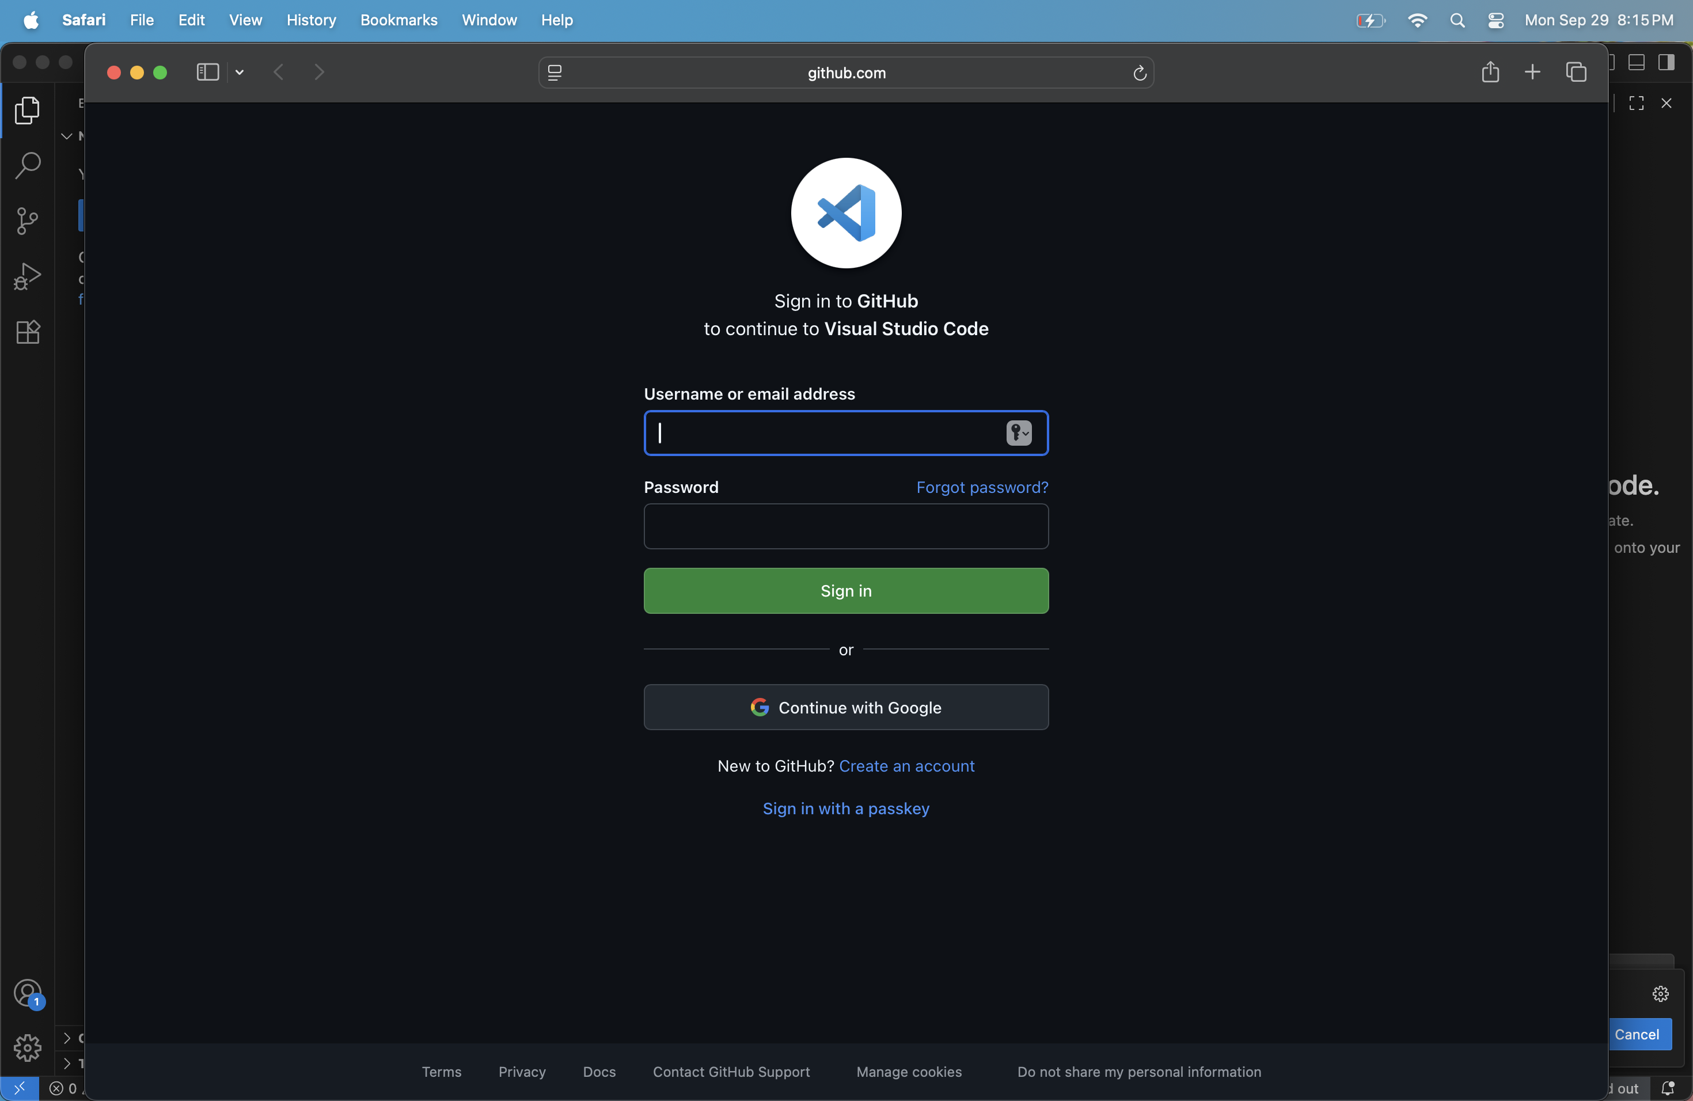Reload the github.com page
1693x1101 pixels.
click(x=1140, y=73)
